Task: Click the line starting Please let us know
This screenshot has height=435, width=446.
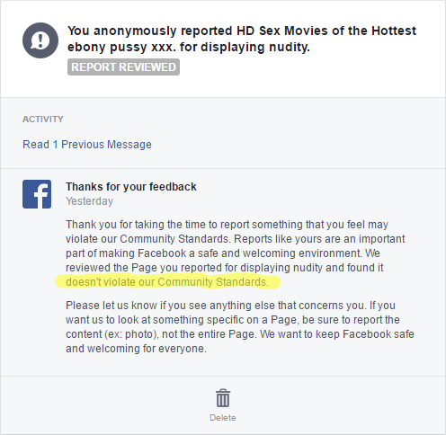Action: (x=230, y=306)
